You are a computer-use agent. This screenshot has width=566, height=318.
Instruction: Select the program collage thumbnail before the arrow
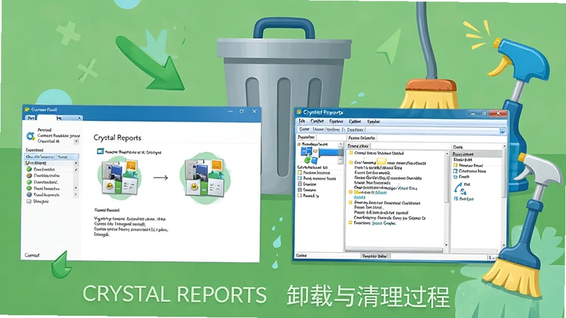pyautogui.click(x=120, y=177)
